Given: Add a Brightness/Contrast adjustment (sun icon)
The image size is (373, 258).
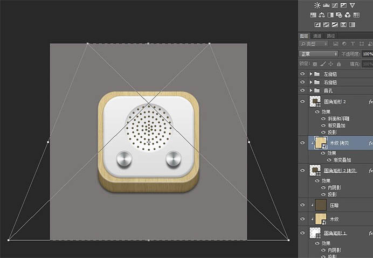Looking at the screenshot, I should (x=317, y=5).
